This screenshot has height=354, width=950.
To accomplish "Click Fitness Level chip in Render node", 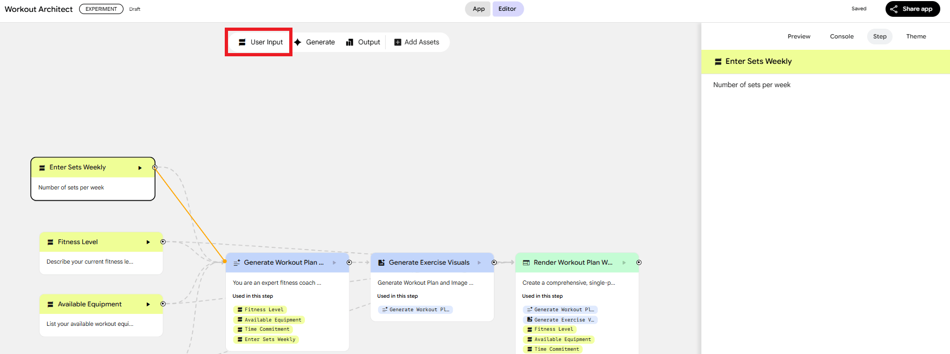I will [x=550, y=329].
